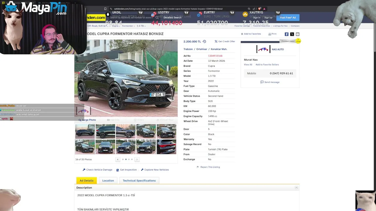Click the 1.5 TSI breadcrumb
This screenshot has height=211, width=376.
140,26
